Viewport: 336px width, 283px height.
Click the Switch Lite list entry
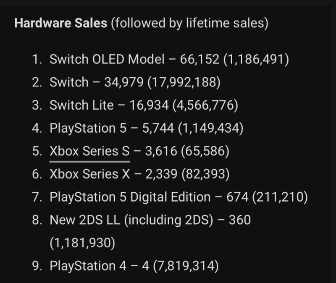81,105
